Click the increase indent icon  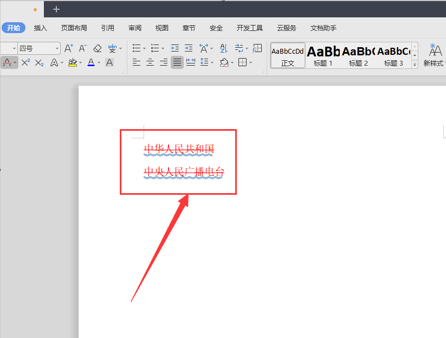pyautogui.click(x=189, y=48)
